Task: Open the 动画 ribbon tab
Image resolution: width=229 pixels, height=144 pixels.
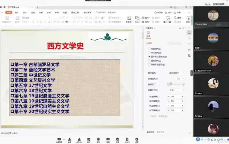Action: 41,13
